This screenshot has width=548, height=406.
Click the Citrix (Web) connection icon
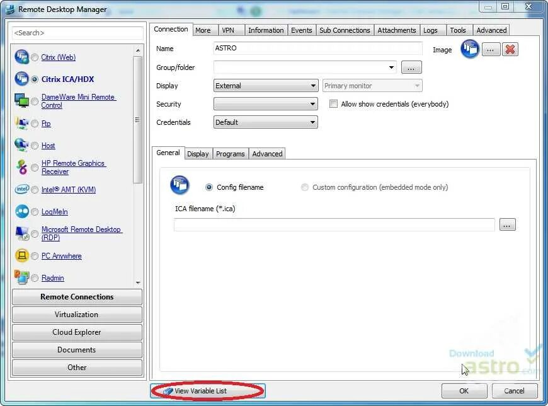click(x=21, y=57)
